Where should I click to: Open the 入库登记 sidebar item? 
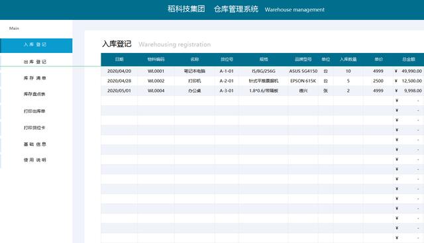click(36, 46)
